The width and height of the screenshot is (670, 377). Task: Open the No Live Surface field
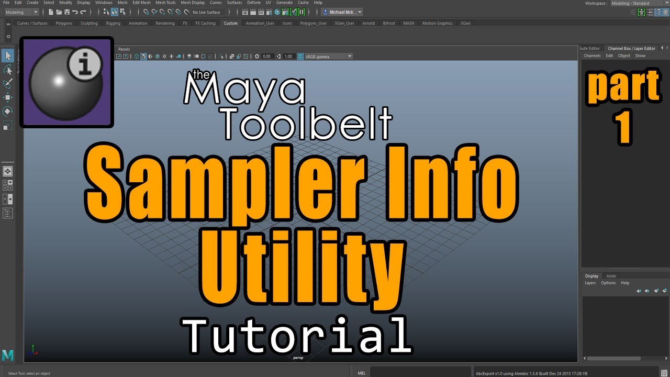(207, 12)
